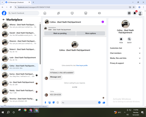Click Celina's avatar in chat header
The image size is (146, 117).
(47, 22)
